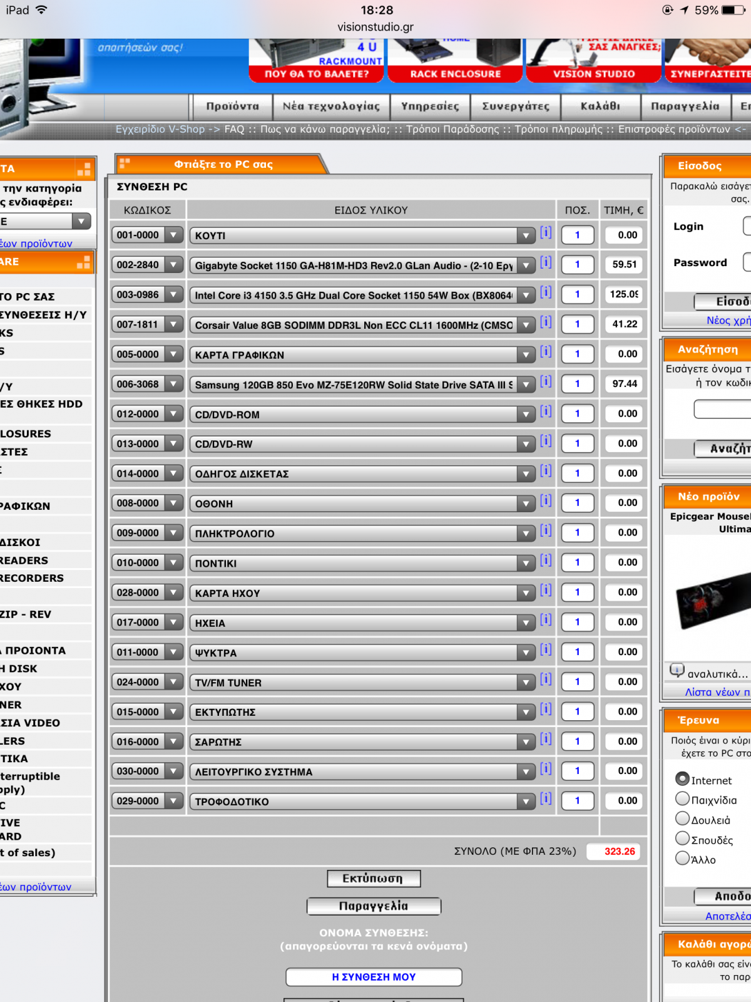Open the category dropdown in left sidebar

pyautogui.click(x=46, y=221)
